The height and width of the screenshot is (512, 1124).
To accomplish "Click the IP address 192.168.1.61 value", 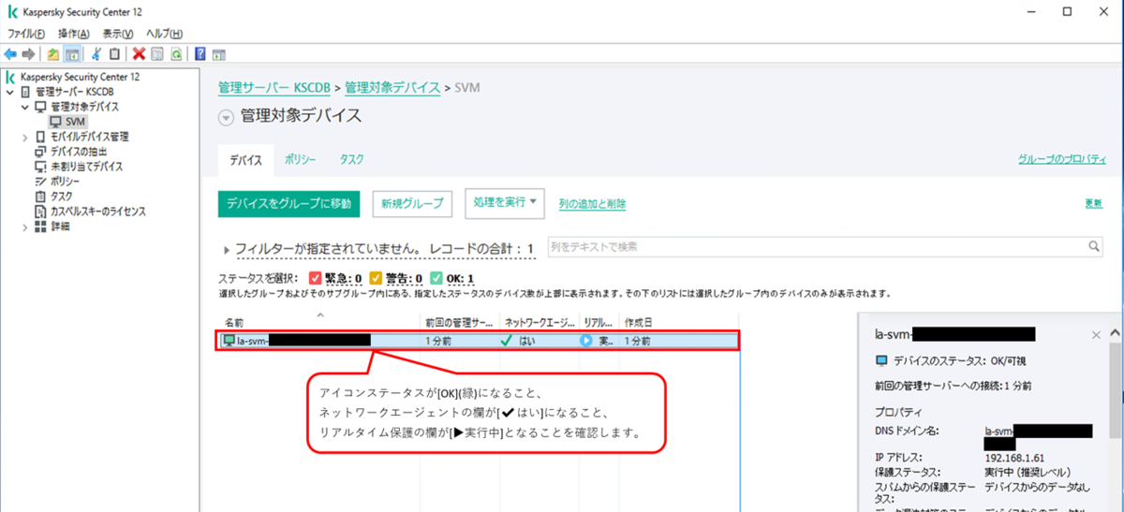I will (1016, 460).
